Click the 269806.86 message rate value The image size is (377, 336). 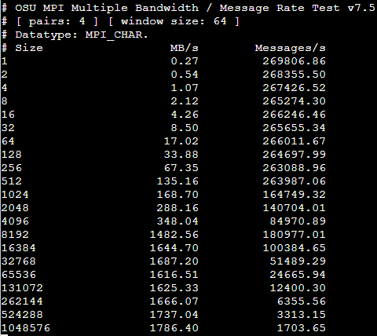[x=294, y=61]
